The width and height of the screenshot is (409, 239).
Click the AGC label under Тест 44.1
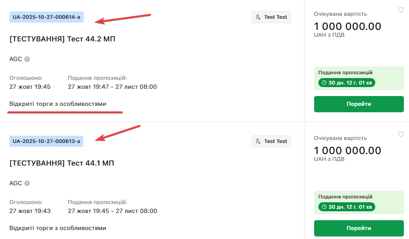tap(16, 184)
